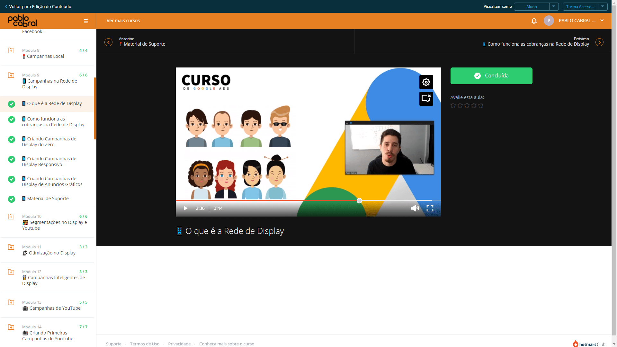
Task: Open the video settings gear icon
Action: pyautogui.click(x=426, y=82)
